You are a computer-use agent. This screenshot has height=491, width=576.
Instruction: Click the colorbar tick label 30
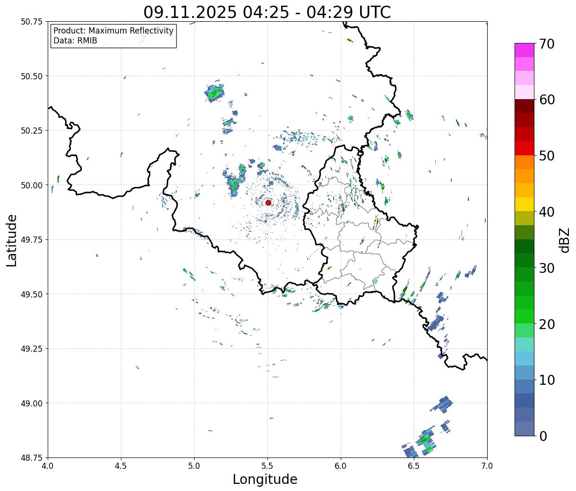click(x=547, y=268)
